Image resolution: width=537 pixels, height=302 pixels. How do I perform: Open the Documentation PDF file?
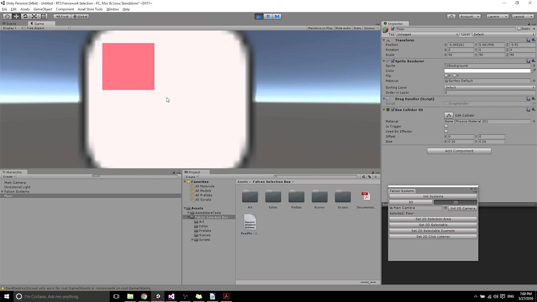(366, 196)
